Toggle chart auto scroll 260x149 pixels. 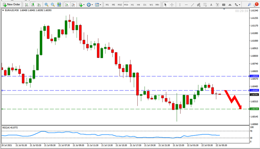[66, 5]
